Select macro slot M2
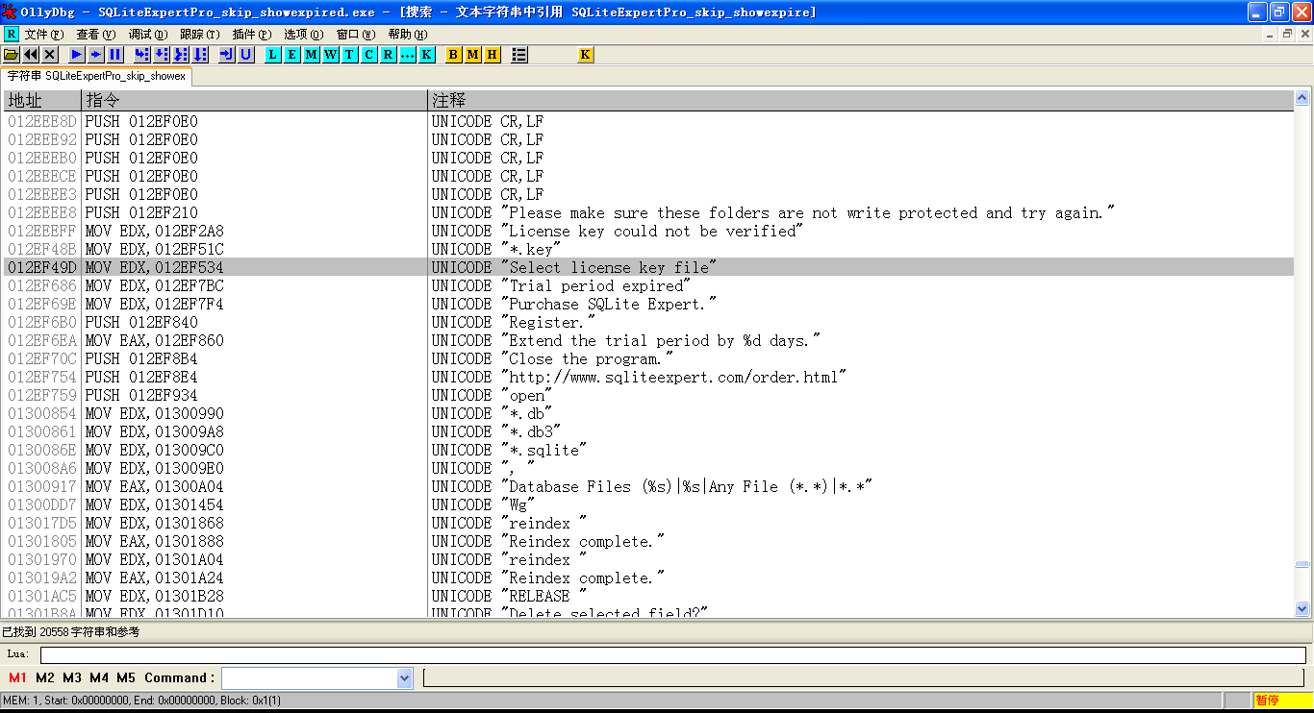 tap(45, 677)
